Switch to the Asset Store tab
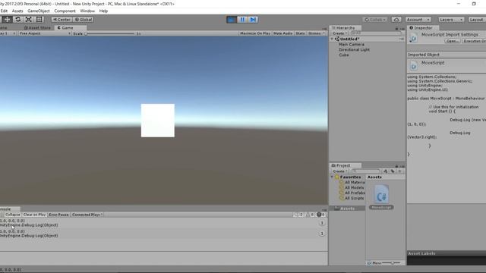Viewport: 486px width, 273px height. click(x=37, y=27)
